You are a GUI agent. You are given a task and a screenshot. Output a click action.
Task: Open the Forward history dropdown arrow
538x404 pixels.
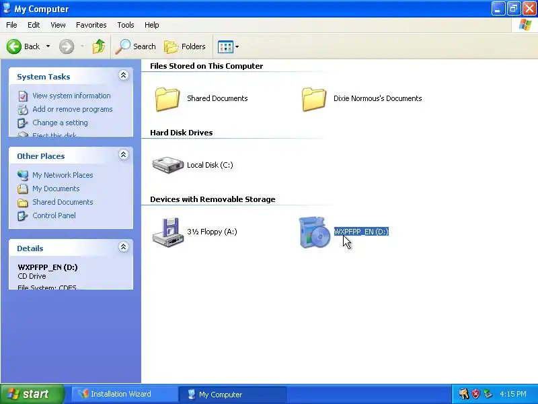coord(82,46)
